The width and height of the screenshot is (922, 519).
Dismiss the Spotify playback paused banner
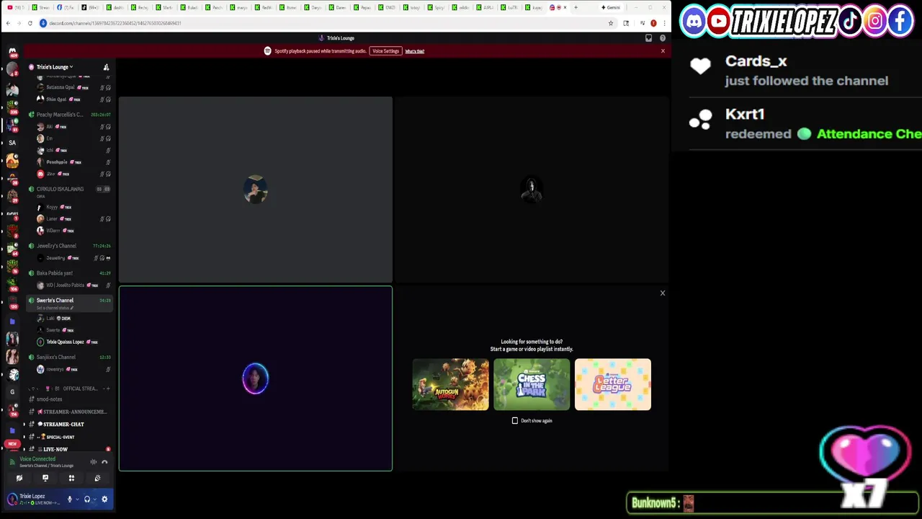663,51
